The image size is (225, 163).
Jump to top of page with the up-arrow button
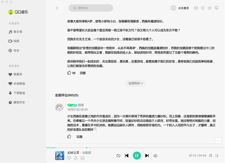[x=218, y=141]
